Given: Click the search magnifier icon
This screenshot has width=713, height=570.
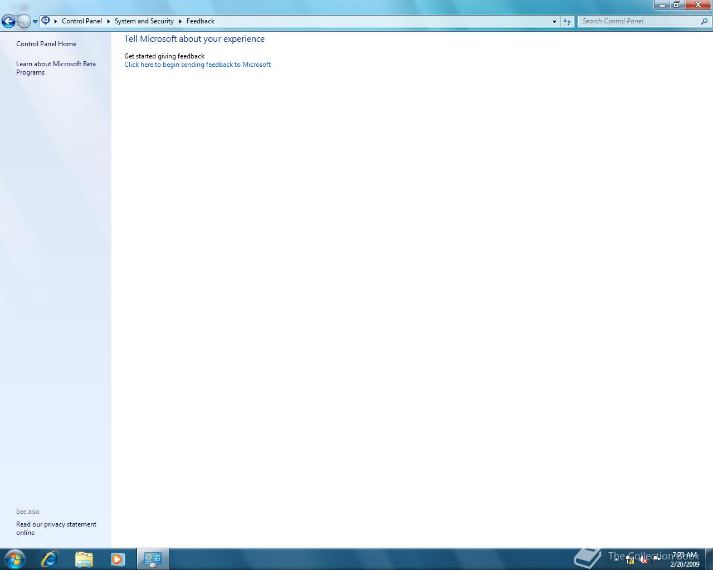Looking at the screenshot, I should pyautogui.click(x=705, y=21).
